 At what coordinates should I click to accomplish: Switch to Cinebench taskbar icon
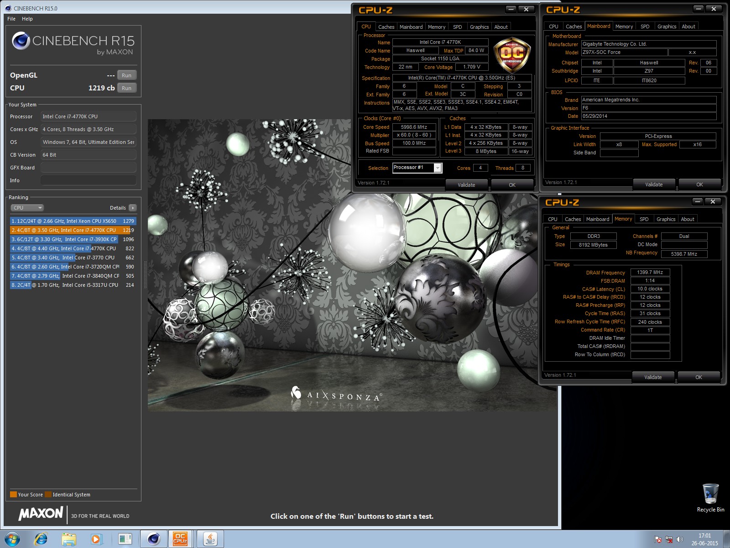[153, 539]
